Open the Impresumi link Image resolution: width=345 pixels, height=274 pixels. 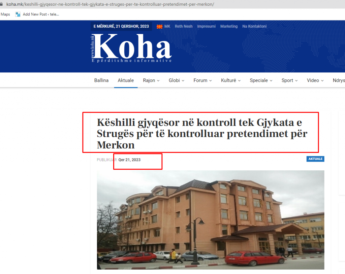click(207, 26)
